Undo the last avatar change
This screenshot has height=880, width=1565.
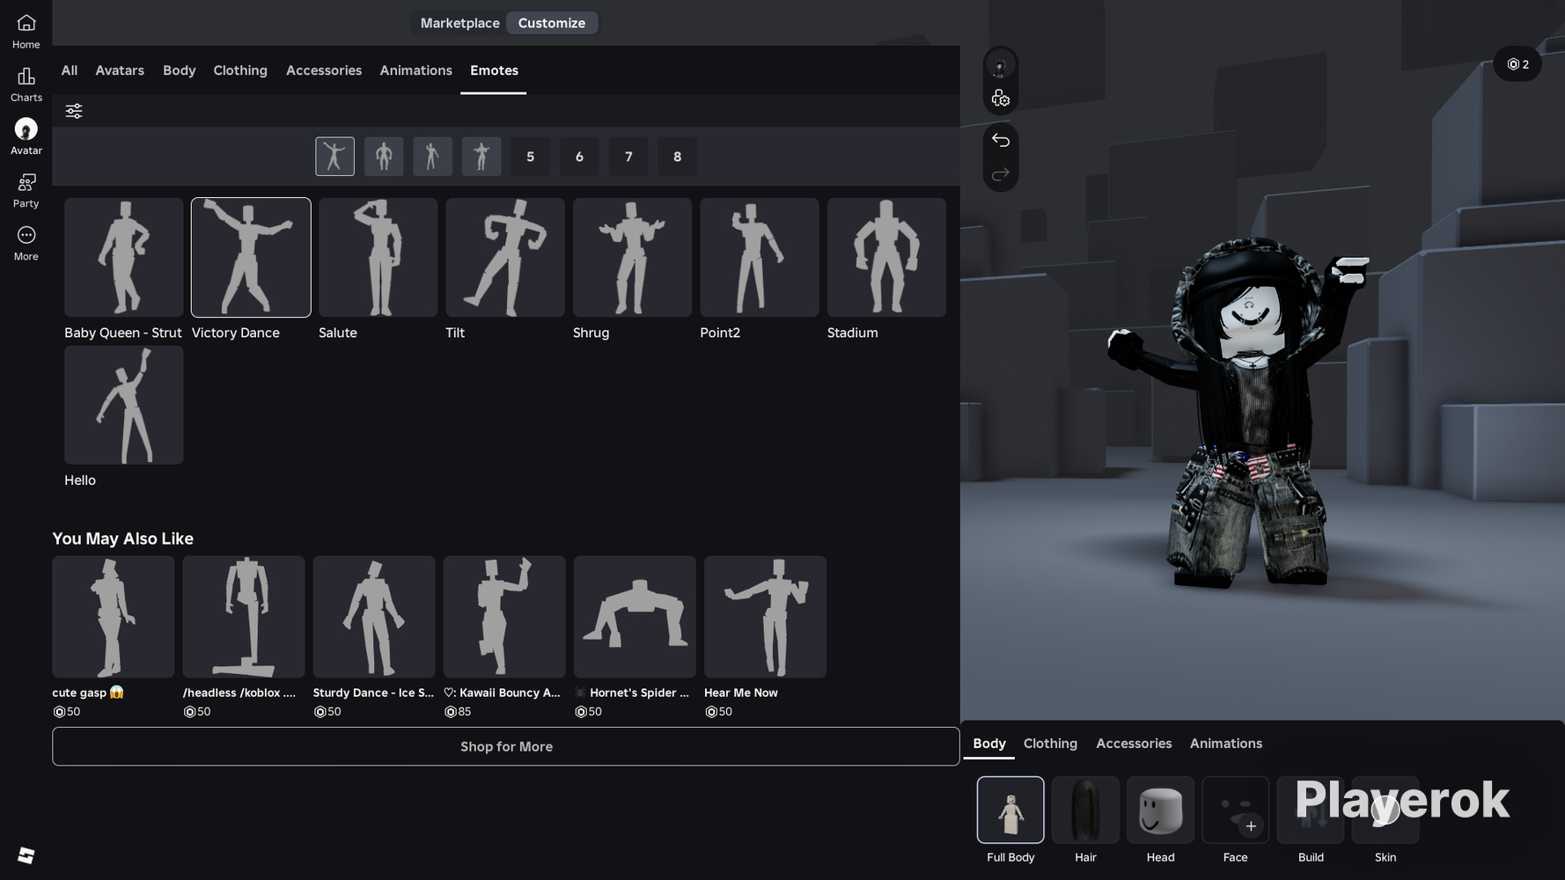(1000, 140)
